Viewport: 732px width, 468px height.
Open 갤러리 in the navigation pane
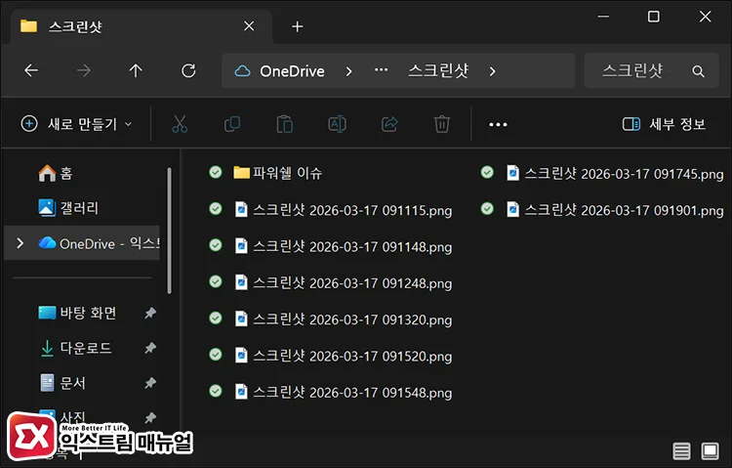tap(68, 207)
